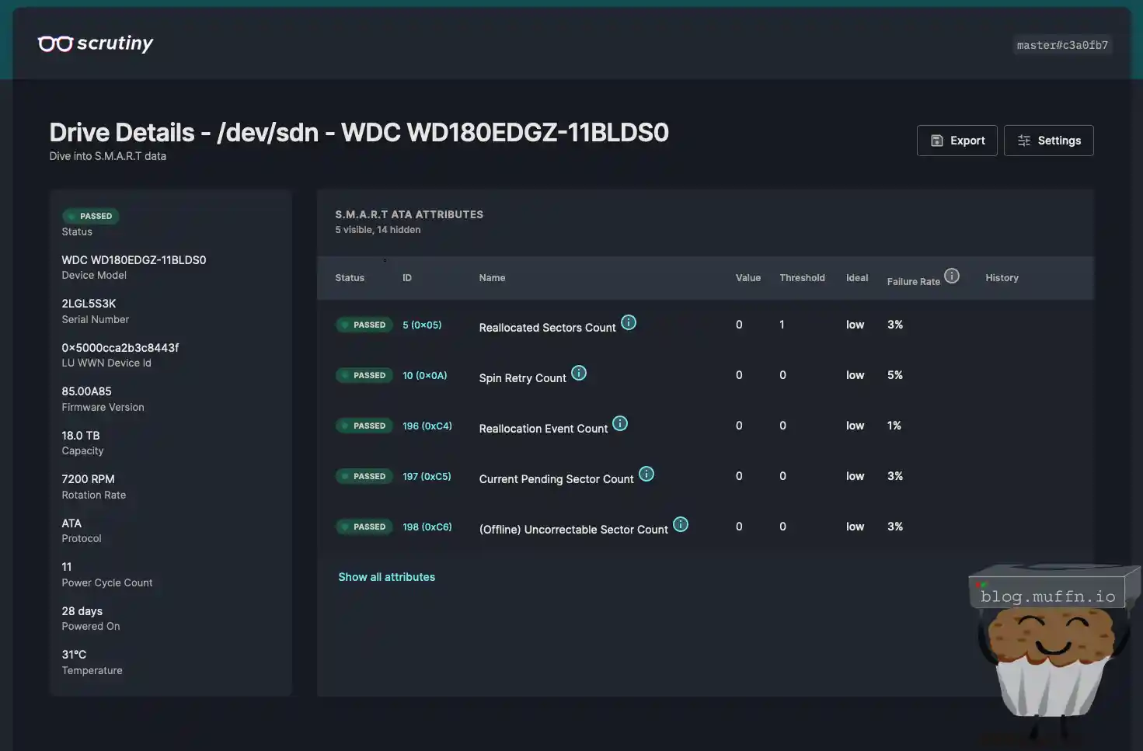Viewport: 1143px width, 751px height.
Task: Click the scrutiny glasses logo
Action: pyautogui.click(x=56, y=43)
